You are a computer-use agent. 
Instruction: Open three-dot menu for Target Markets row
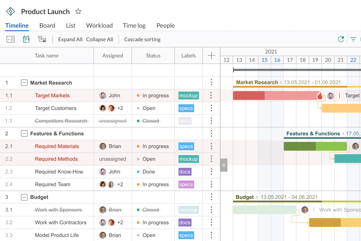211,95
